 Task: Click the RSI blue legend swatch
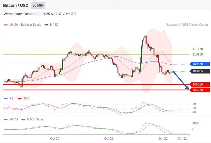6,99
